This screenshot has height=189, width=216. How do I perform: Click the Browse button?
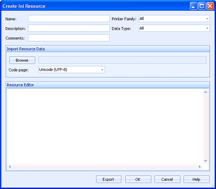[22, 60]
